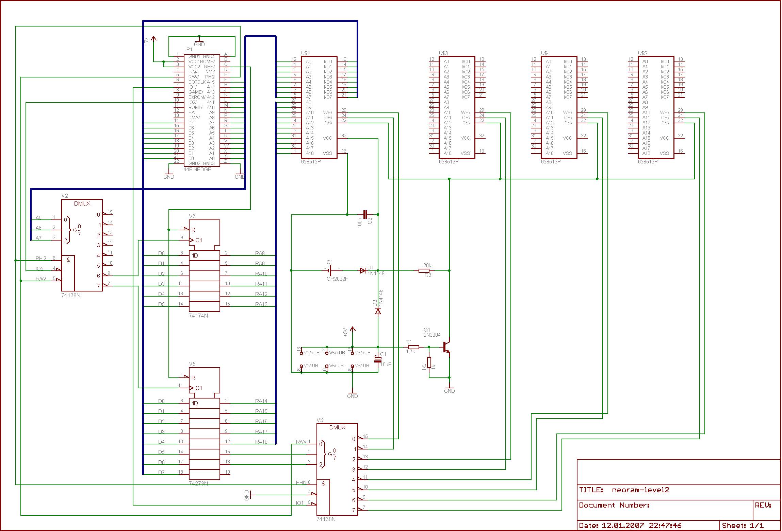Select the U$1 628512P memory chip

[319, 107]
